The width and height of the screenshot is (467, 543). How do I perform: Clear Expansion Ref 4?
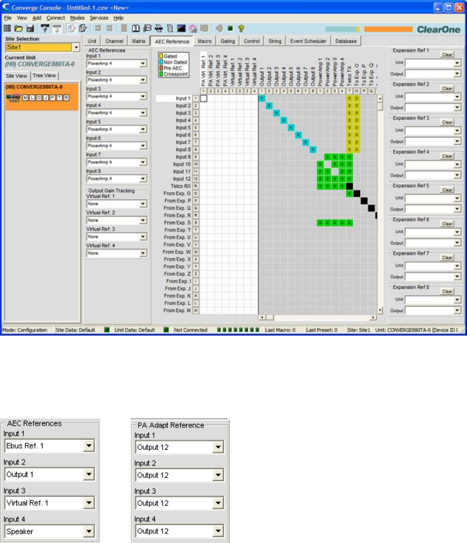point(447,156)
